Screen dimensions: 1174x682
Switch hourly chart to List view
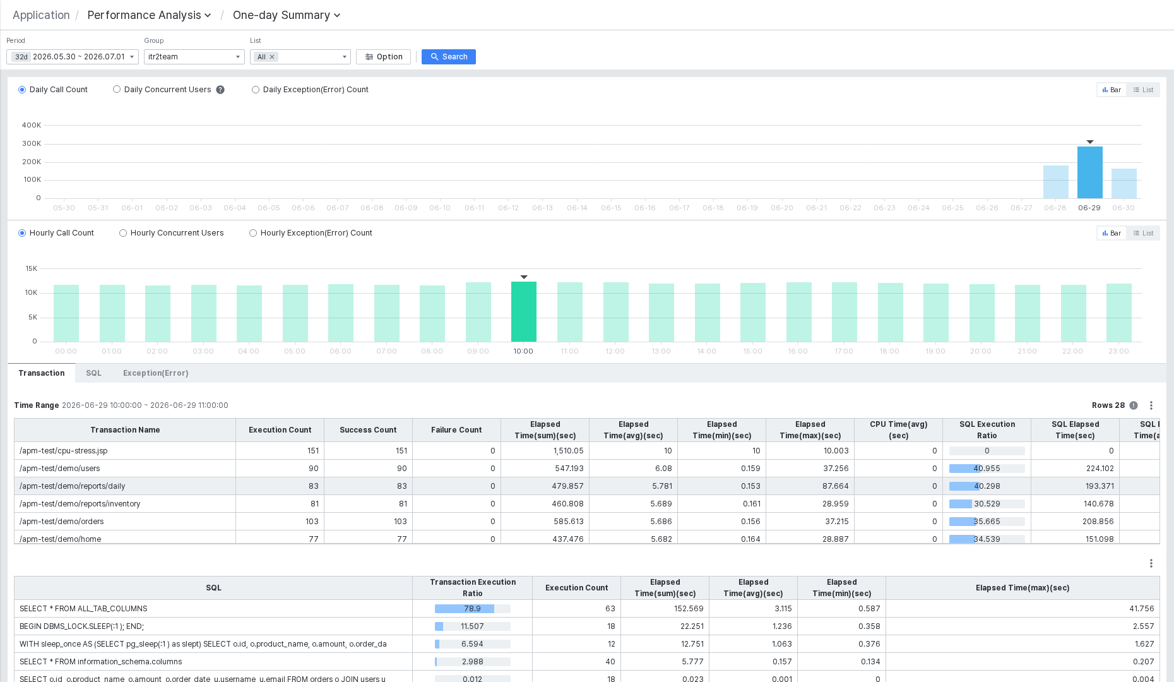tap(1143, 233)
